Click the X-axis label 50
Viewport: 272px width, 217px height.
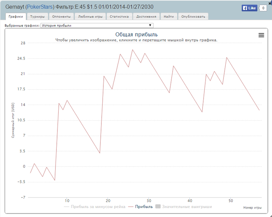click(230, 201)
